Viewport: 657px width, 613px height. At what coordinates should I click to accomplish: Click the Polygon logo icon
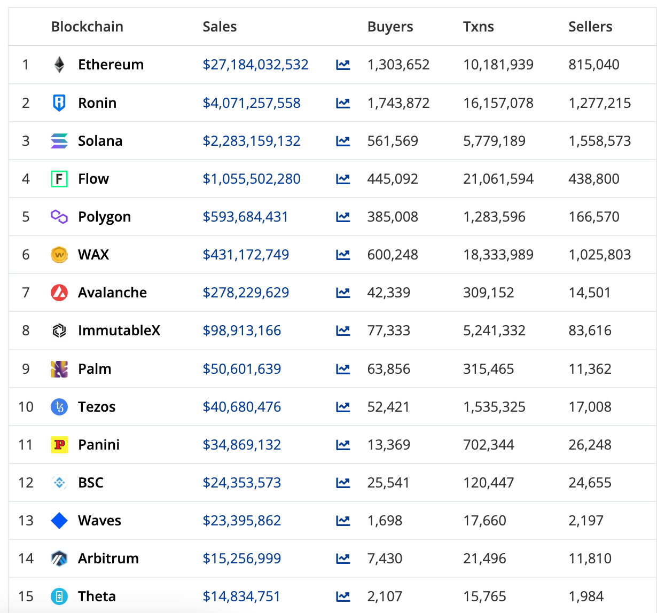click(59, 217)
